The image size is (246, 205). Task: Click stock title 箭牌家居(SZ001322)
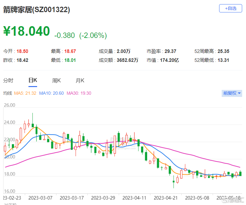pos(36,10)
